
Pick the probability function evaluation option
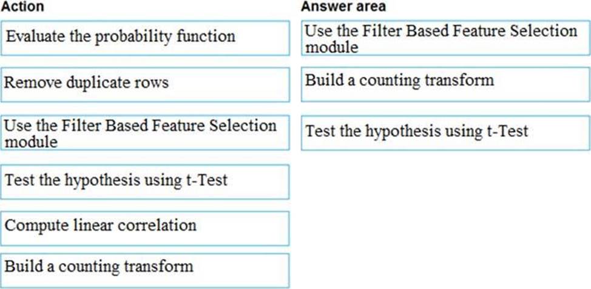(x=144, y=38)
